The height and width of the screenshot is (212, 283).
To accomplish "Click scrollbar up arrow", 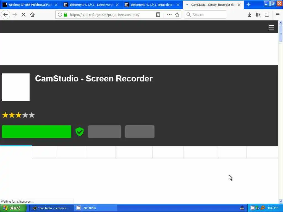I will coord(281,23).
